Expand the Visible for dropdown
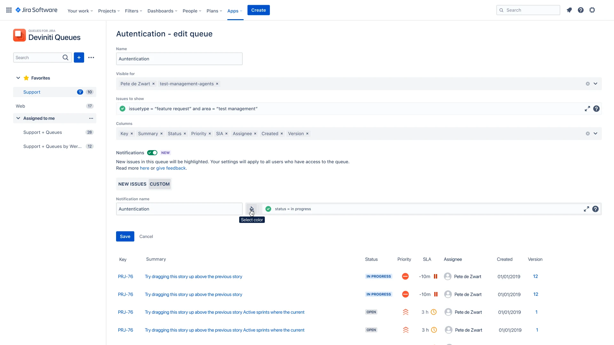Image resolution: width=614 pixels, height=345 pixels. (595, 84)
